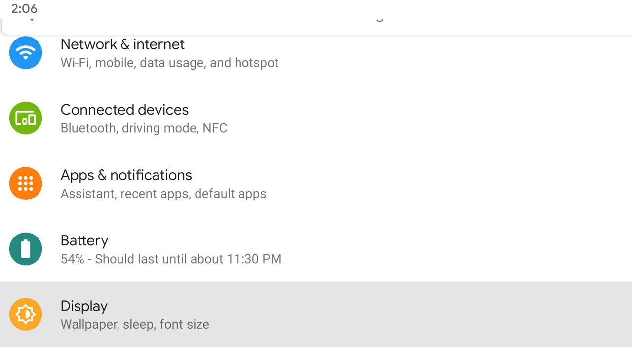632x356 pixels.
Task: Tap 'Wi-Fi, mobile, data usage, and hotspot' text
Action: point(169,63)
